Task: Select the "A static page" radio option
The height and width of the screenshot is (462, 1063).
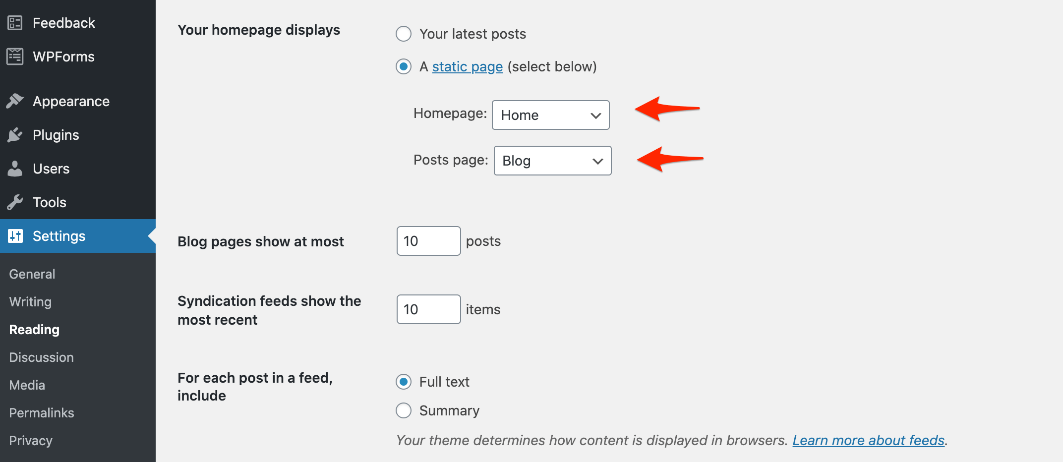Action: pos(404,66)
